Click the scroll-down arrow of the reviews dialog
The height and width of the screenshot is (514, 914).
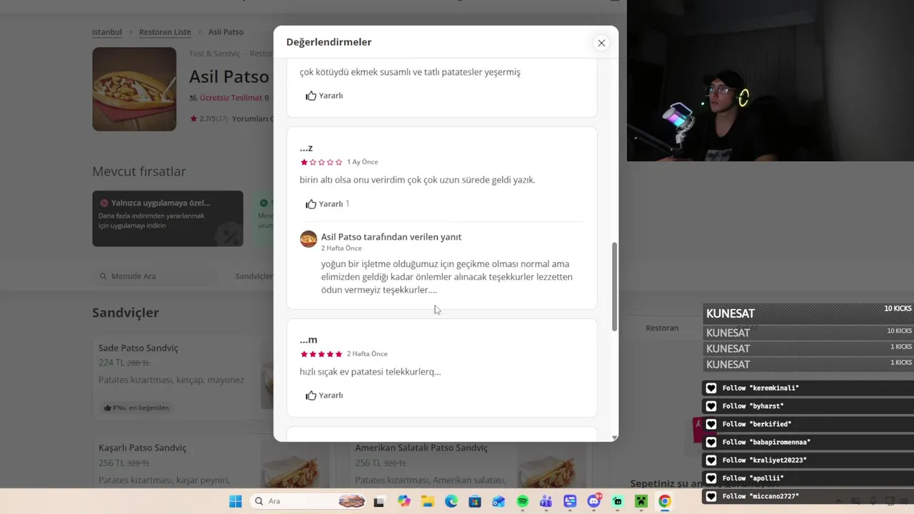click(x=614, y=437)
